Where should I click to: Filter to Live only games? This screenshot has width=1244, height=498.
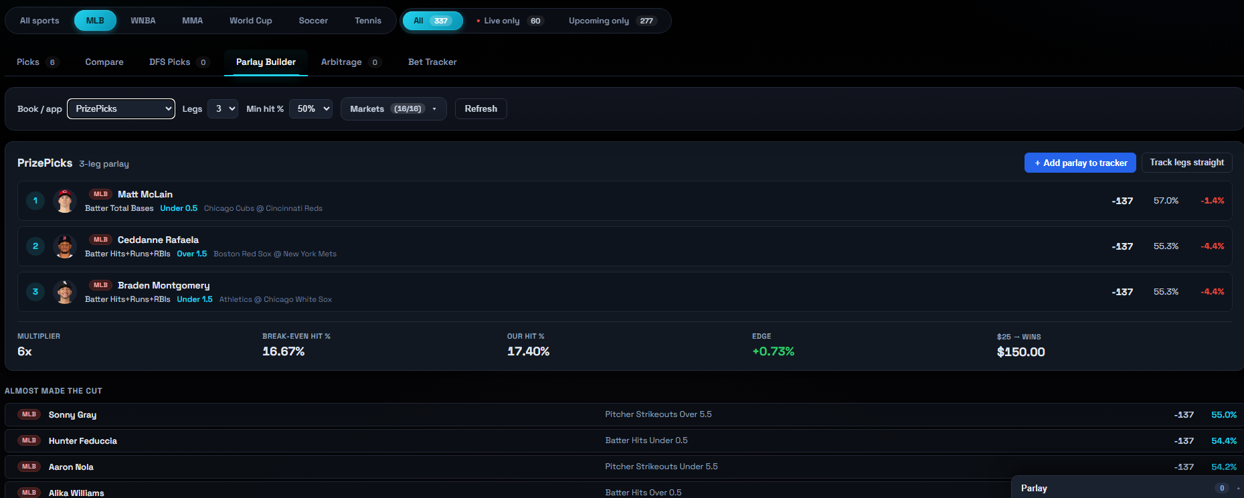510,21
